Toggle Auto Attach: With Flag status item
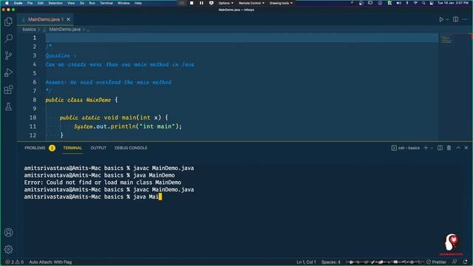 pos(50,262)
